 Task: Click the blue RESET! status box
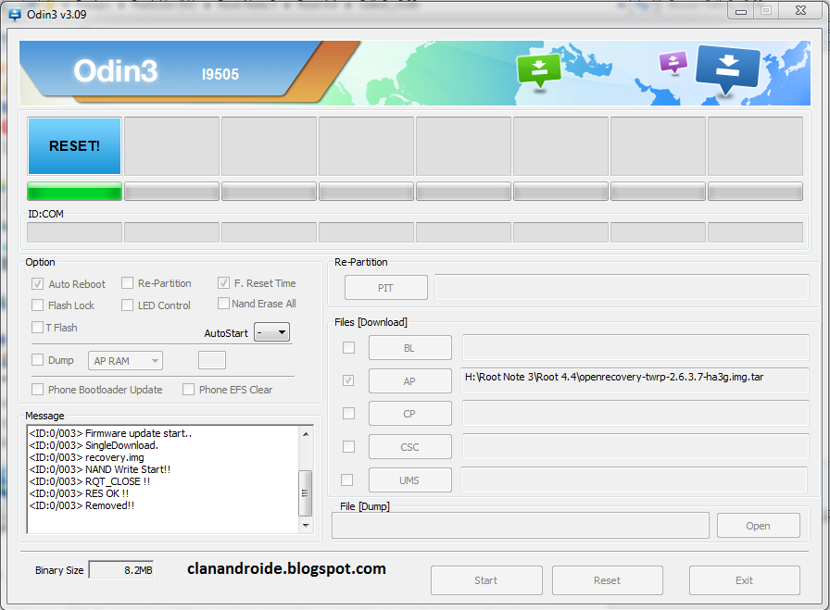tap(75, 146)
